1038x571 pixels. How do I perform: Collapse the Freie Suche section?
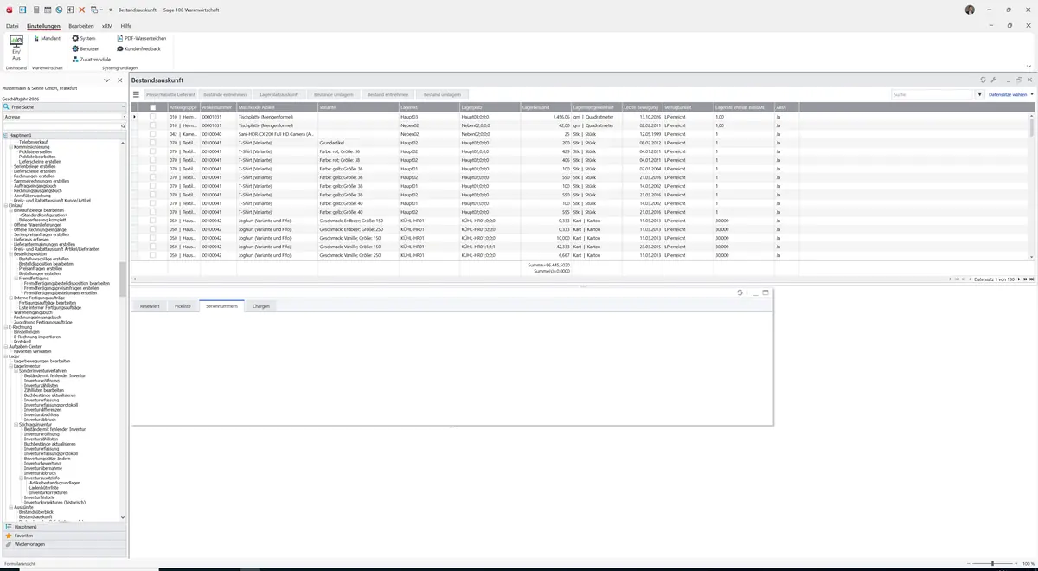point(123,107)
